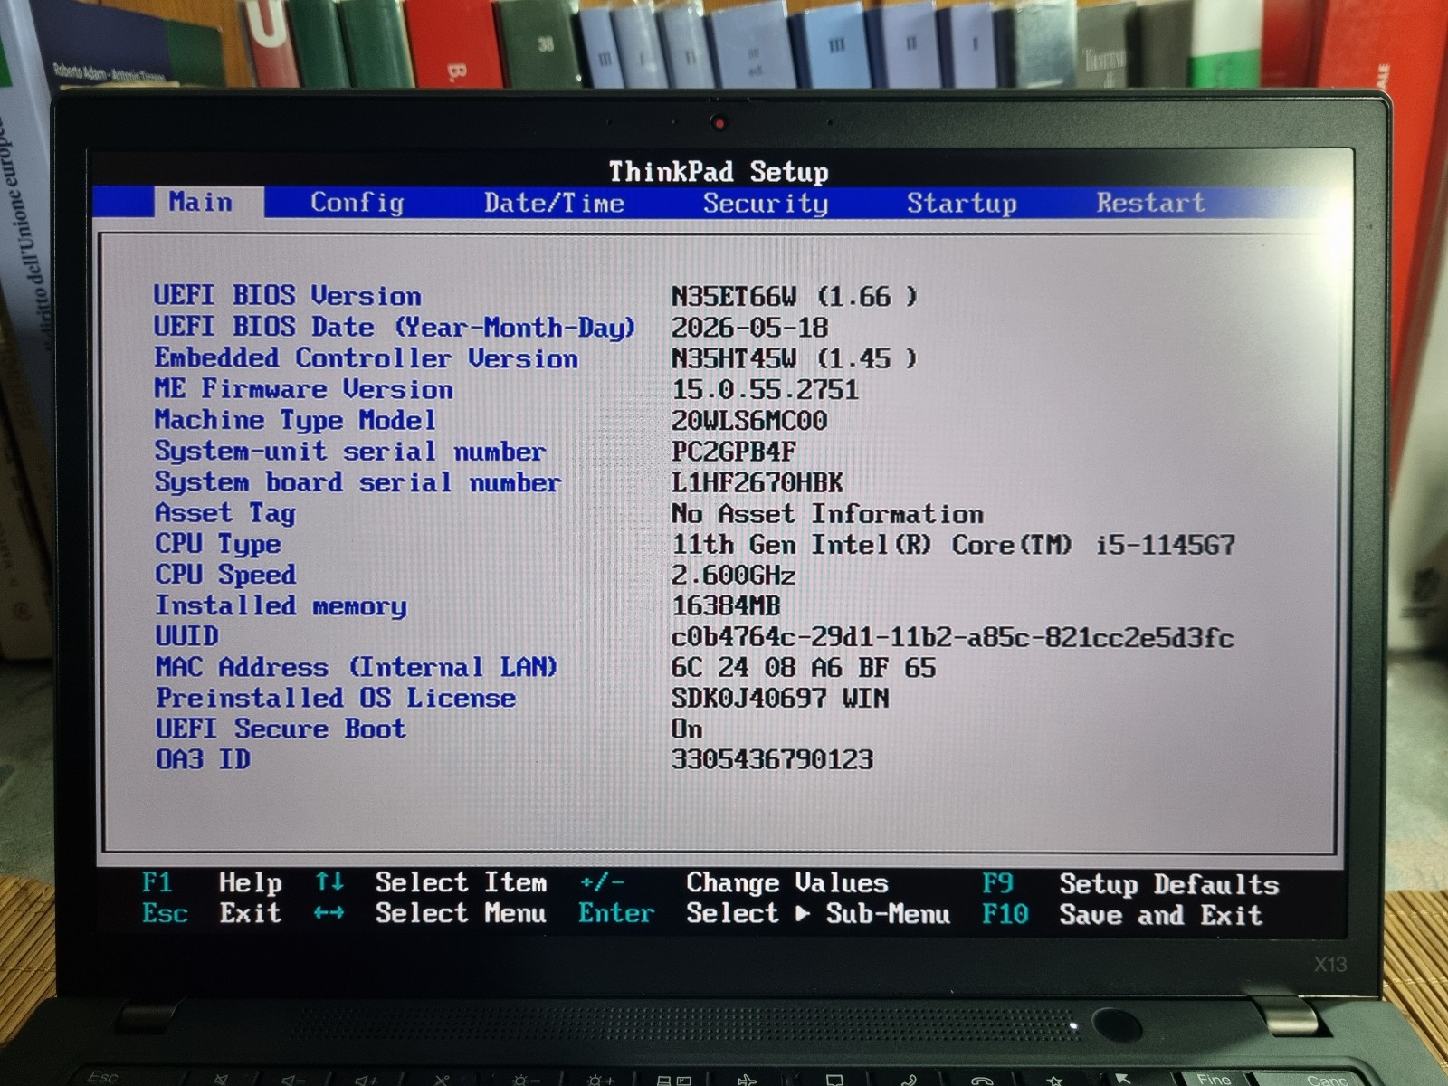This screenshot has width=1448, height=1086.
Task: Click the OA3 ID value 3305436790123
Action: 772,759
